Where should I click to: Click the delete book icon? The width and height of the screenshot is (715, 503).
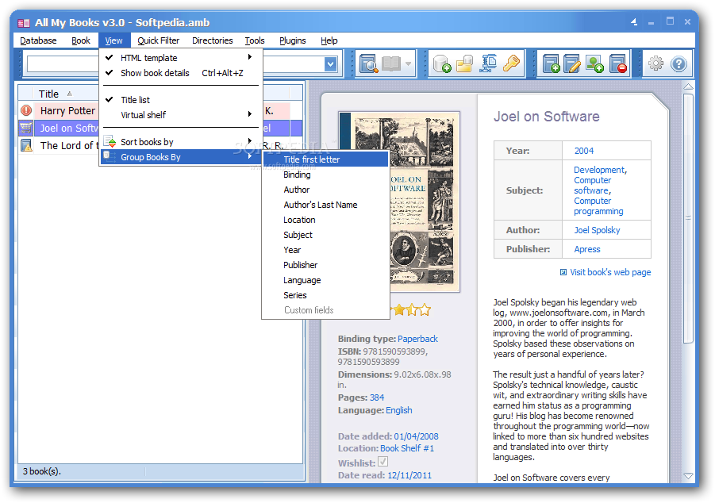coord(618,63)
